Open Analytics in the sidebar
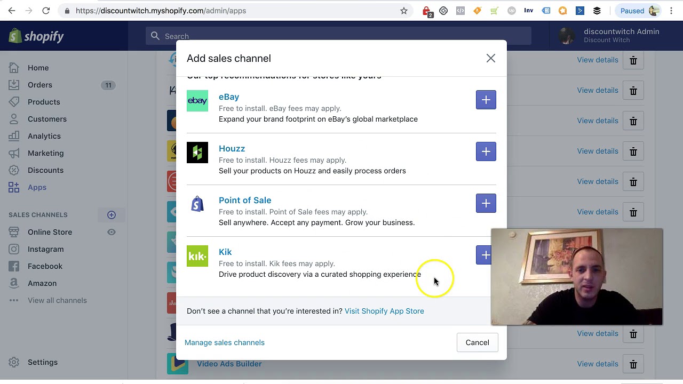 pos(44,136)
